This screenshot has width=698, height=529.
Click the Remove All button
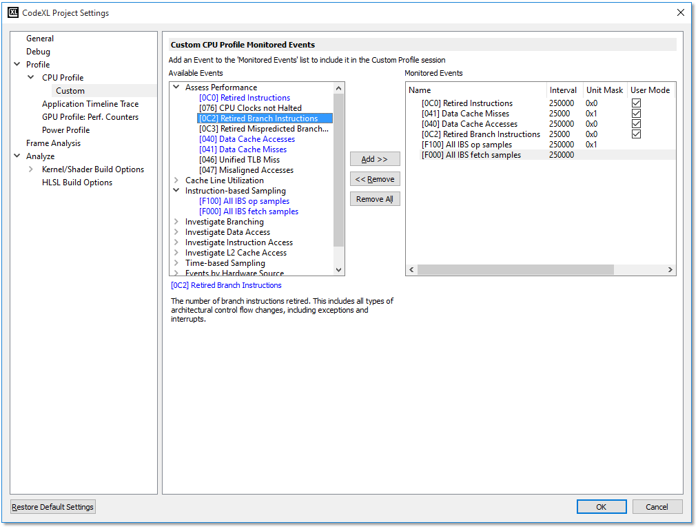click(375, 199)
